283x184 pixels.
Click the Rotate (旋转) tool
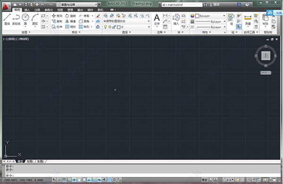70,16
